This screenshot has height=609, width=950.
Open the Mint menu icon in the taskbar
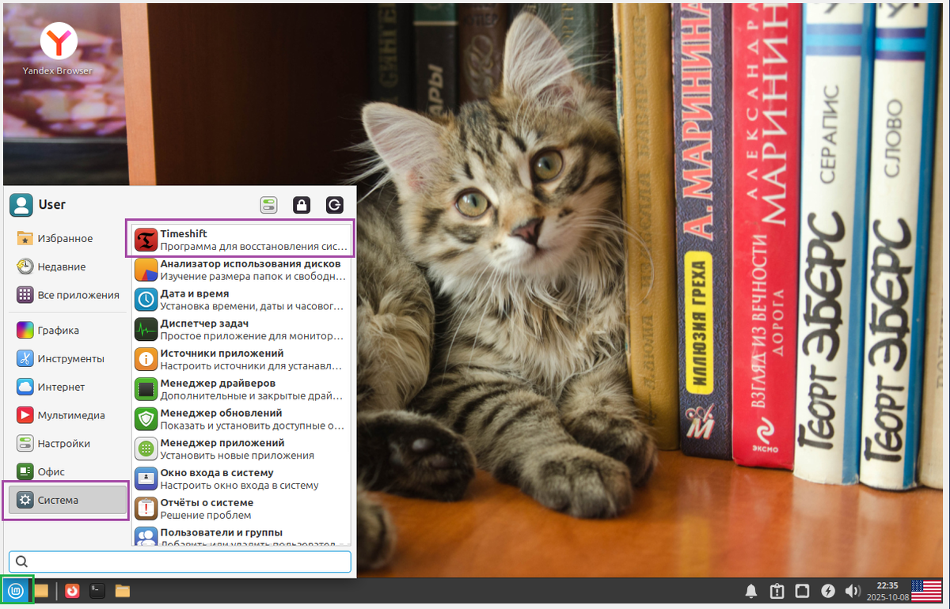click(17, 590)
